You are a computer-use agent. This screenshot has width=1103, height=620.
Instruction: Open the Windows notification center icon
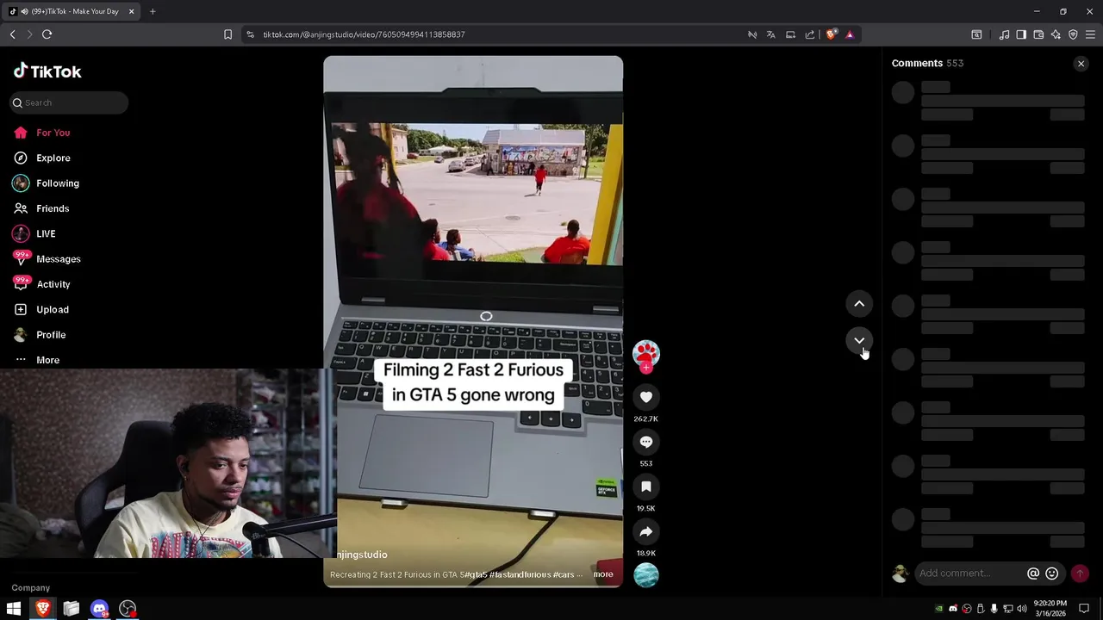pyautogui.click(x=1084, y=609)
